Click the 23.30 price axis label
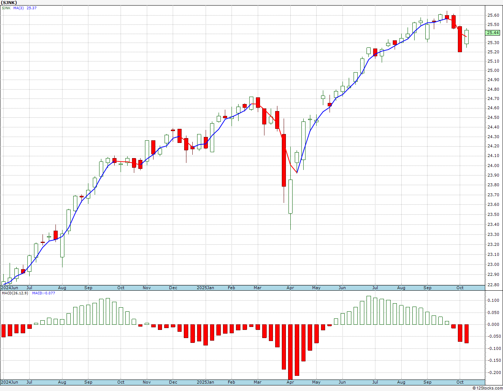Image resolution: width=503 pixels, height=391 pixels. tap(493, 234)
